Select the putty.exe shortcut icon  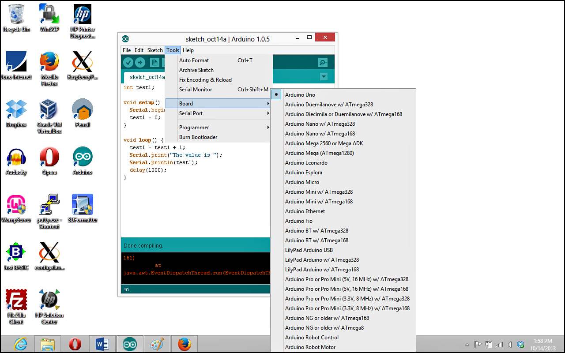pyautogui.click(x=49, y=211)
